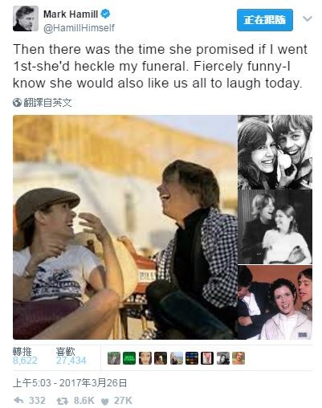This screenshot has width=322, height=408.
Task: Open top black-and-white photo thumbnail
Action: tap(275, 152)
